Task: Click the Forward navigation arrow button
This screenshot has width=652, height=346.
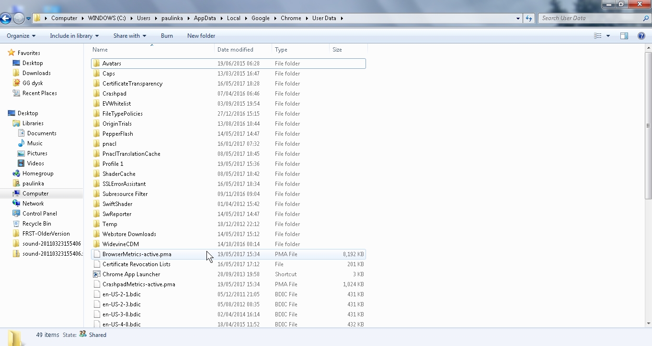Action: click(x=19, y=18)
